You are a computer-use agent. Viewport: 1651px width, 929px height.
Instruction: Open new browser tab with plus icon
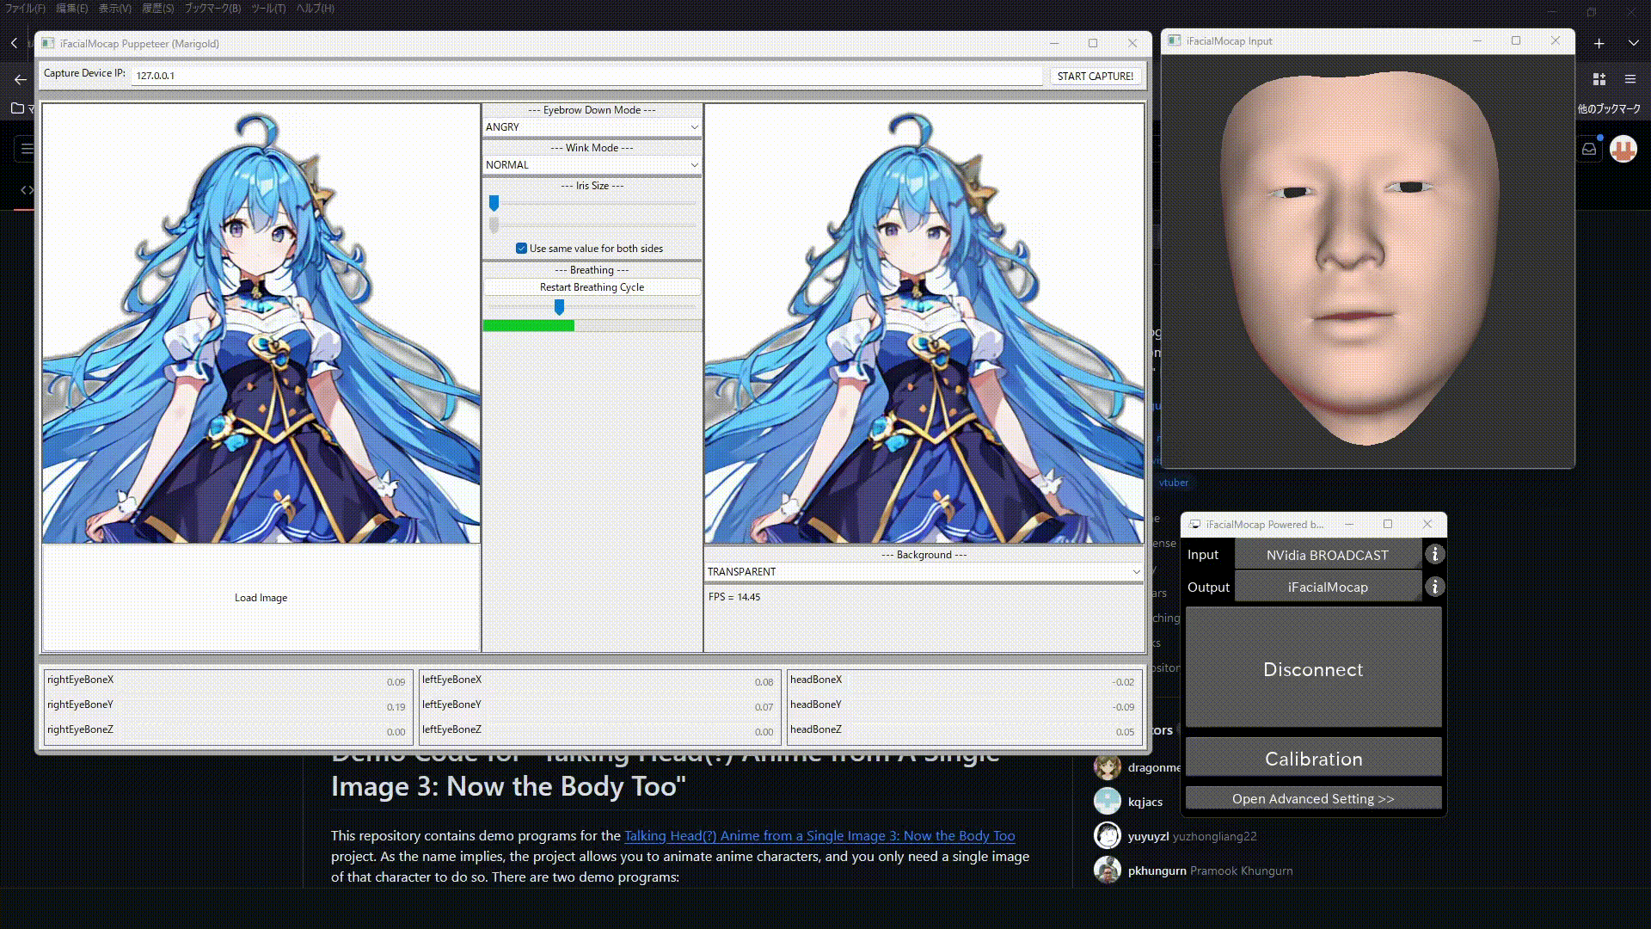pos(1599,43)
